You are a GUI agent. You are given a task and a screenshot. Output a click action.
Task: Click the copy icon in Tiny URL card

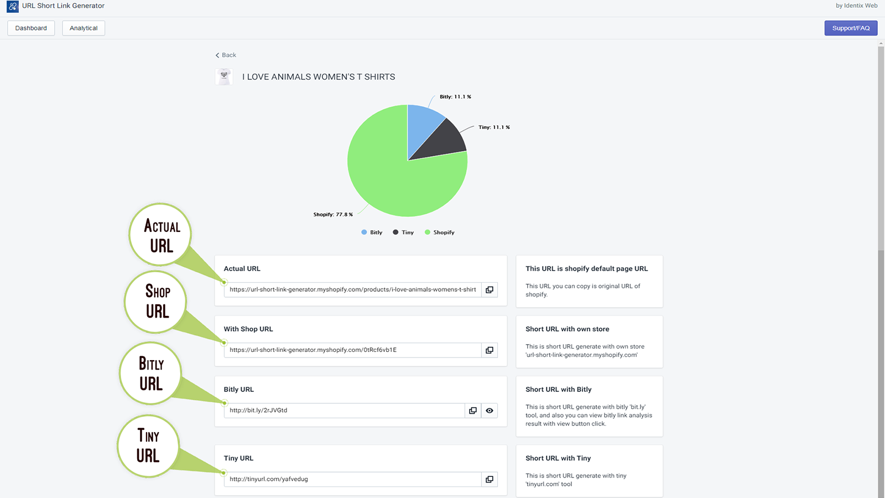click(489, 479)
